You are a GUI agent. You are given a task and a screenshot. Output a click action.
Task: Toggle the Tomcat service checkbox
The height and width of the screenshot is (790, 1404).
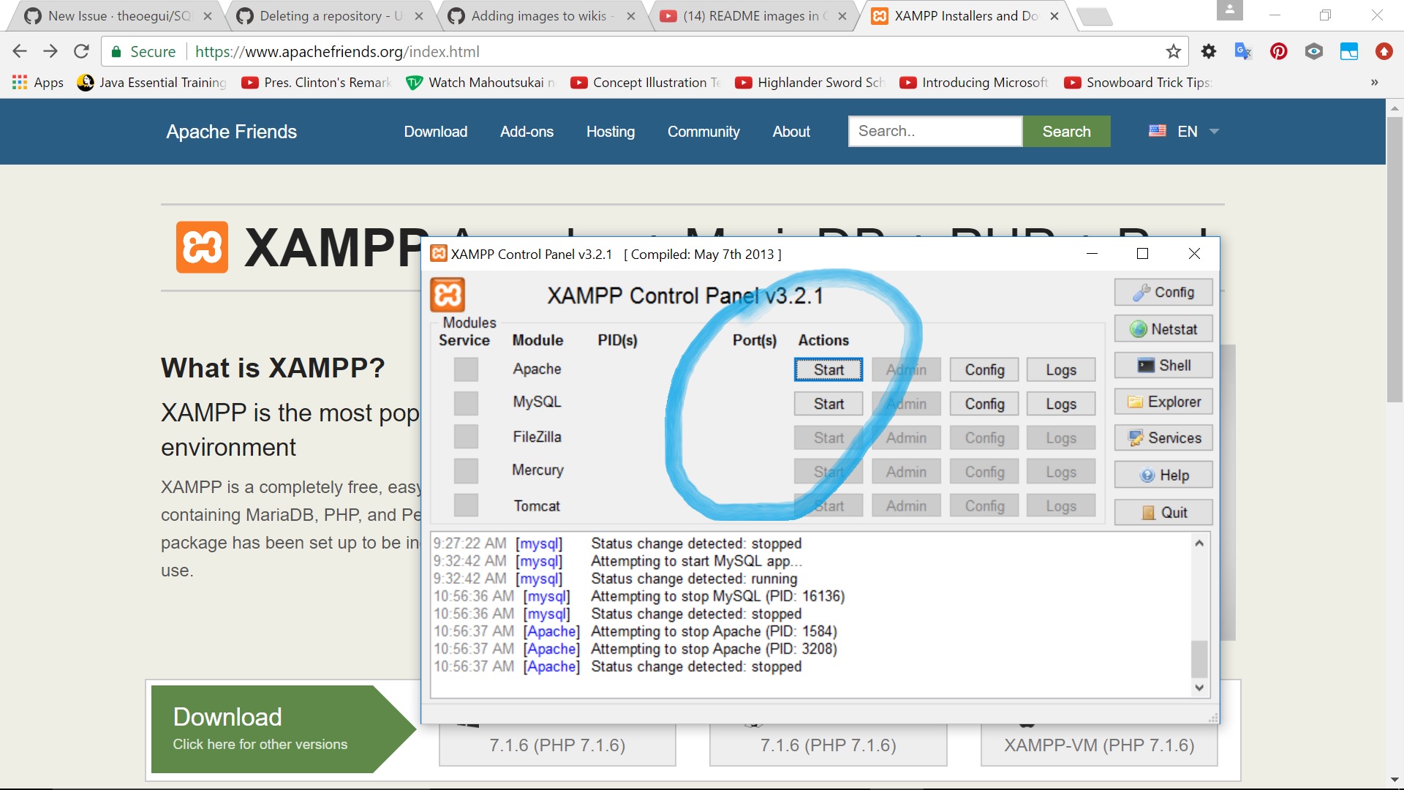466,505
